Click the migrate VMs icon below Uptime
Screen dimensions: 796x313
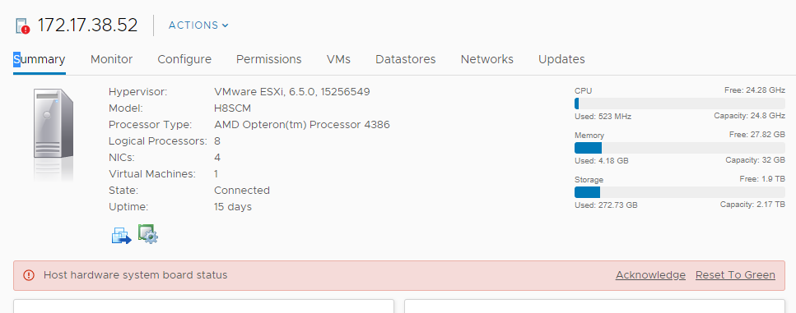[122, 236]
